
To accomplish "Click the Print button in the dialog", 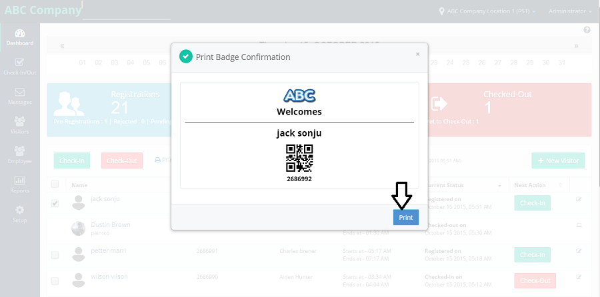I will point(405,217).
